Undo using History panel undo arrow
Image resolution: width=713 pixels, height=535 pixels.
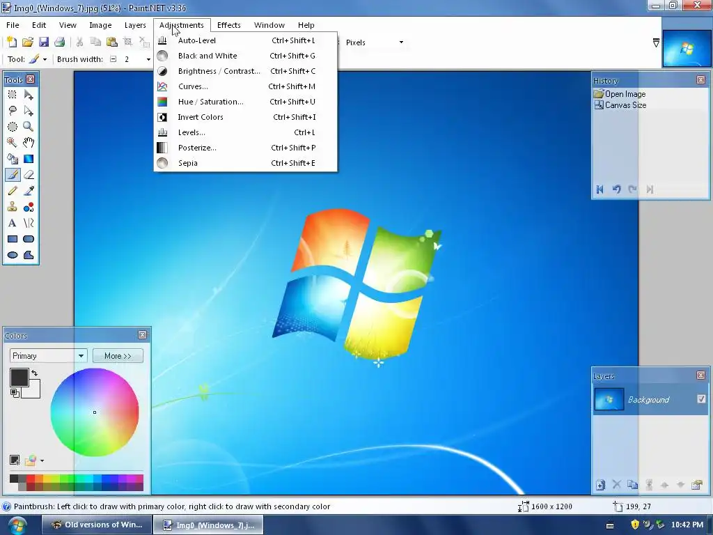(x=616, y=189)
